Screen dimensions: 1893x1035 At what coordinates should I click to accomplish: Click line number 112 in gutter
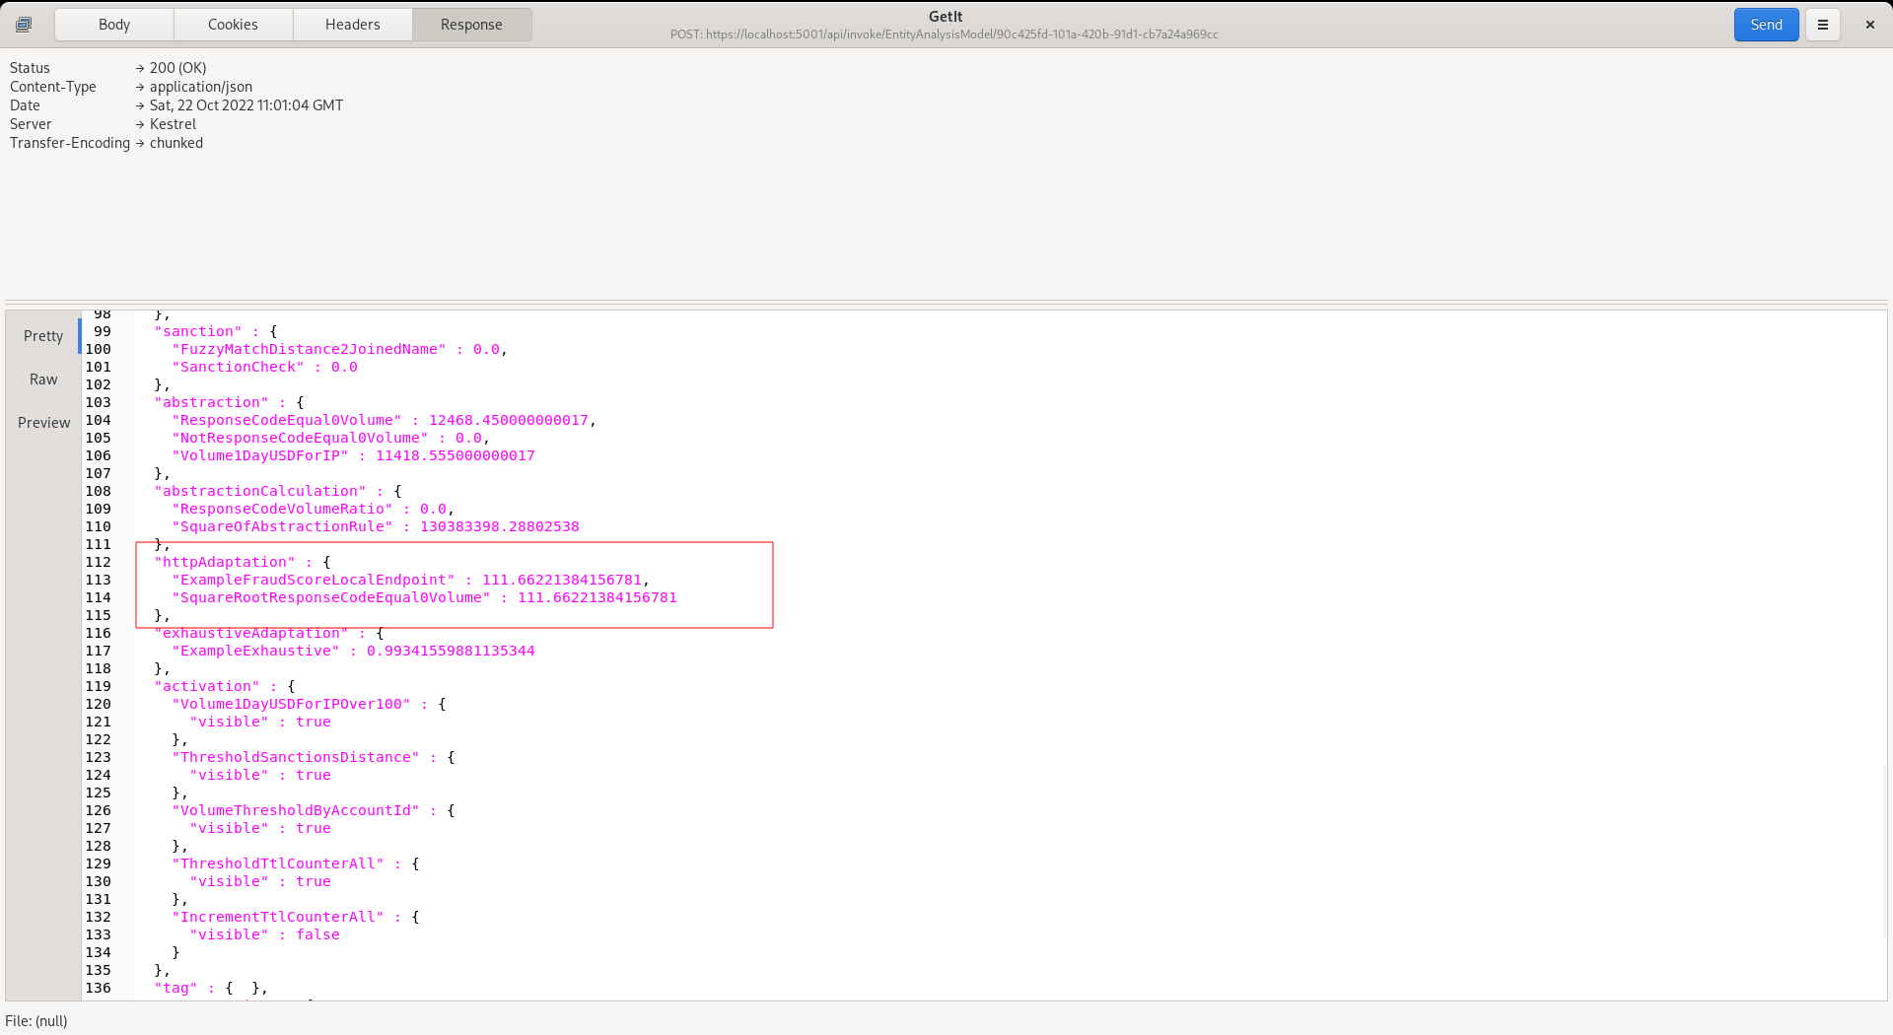tap(98, 563)
